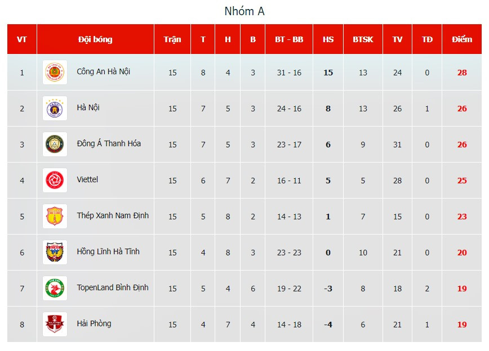This screenshot has width=489, height=351.
Task: Click the Đông Á Thanh Hóa team logo
Action: point(55,145)
